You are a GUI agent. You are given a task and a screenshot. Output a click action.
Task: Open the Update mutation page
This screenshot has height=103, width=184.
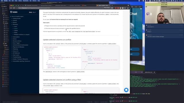point(16,31)
